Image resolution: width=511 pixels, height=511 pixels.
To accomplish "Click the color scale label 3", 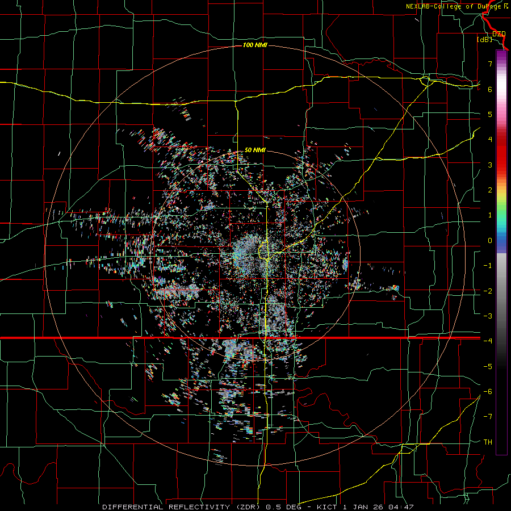I will [490, 165].
